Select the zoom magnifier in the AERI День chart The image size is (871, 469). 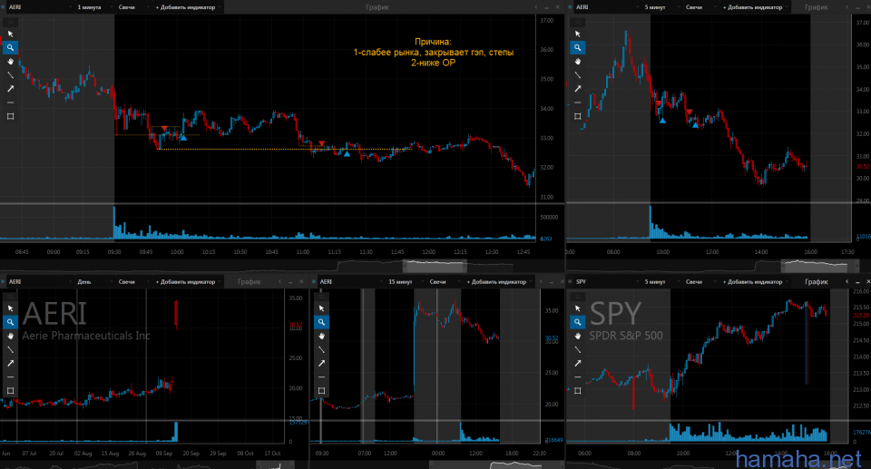[x=10, y=322]
